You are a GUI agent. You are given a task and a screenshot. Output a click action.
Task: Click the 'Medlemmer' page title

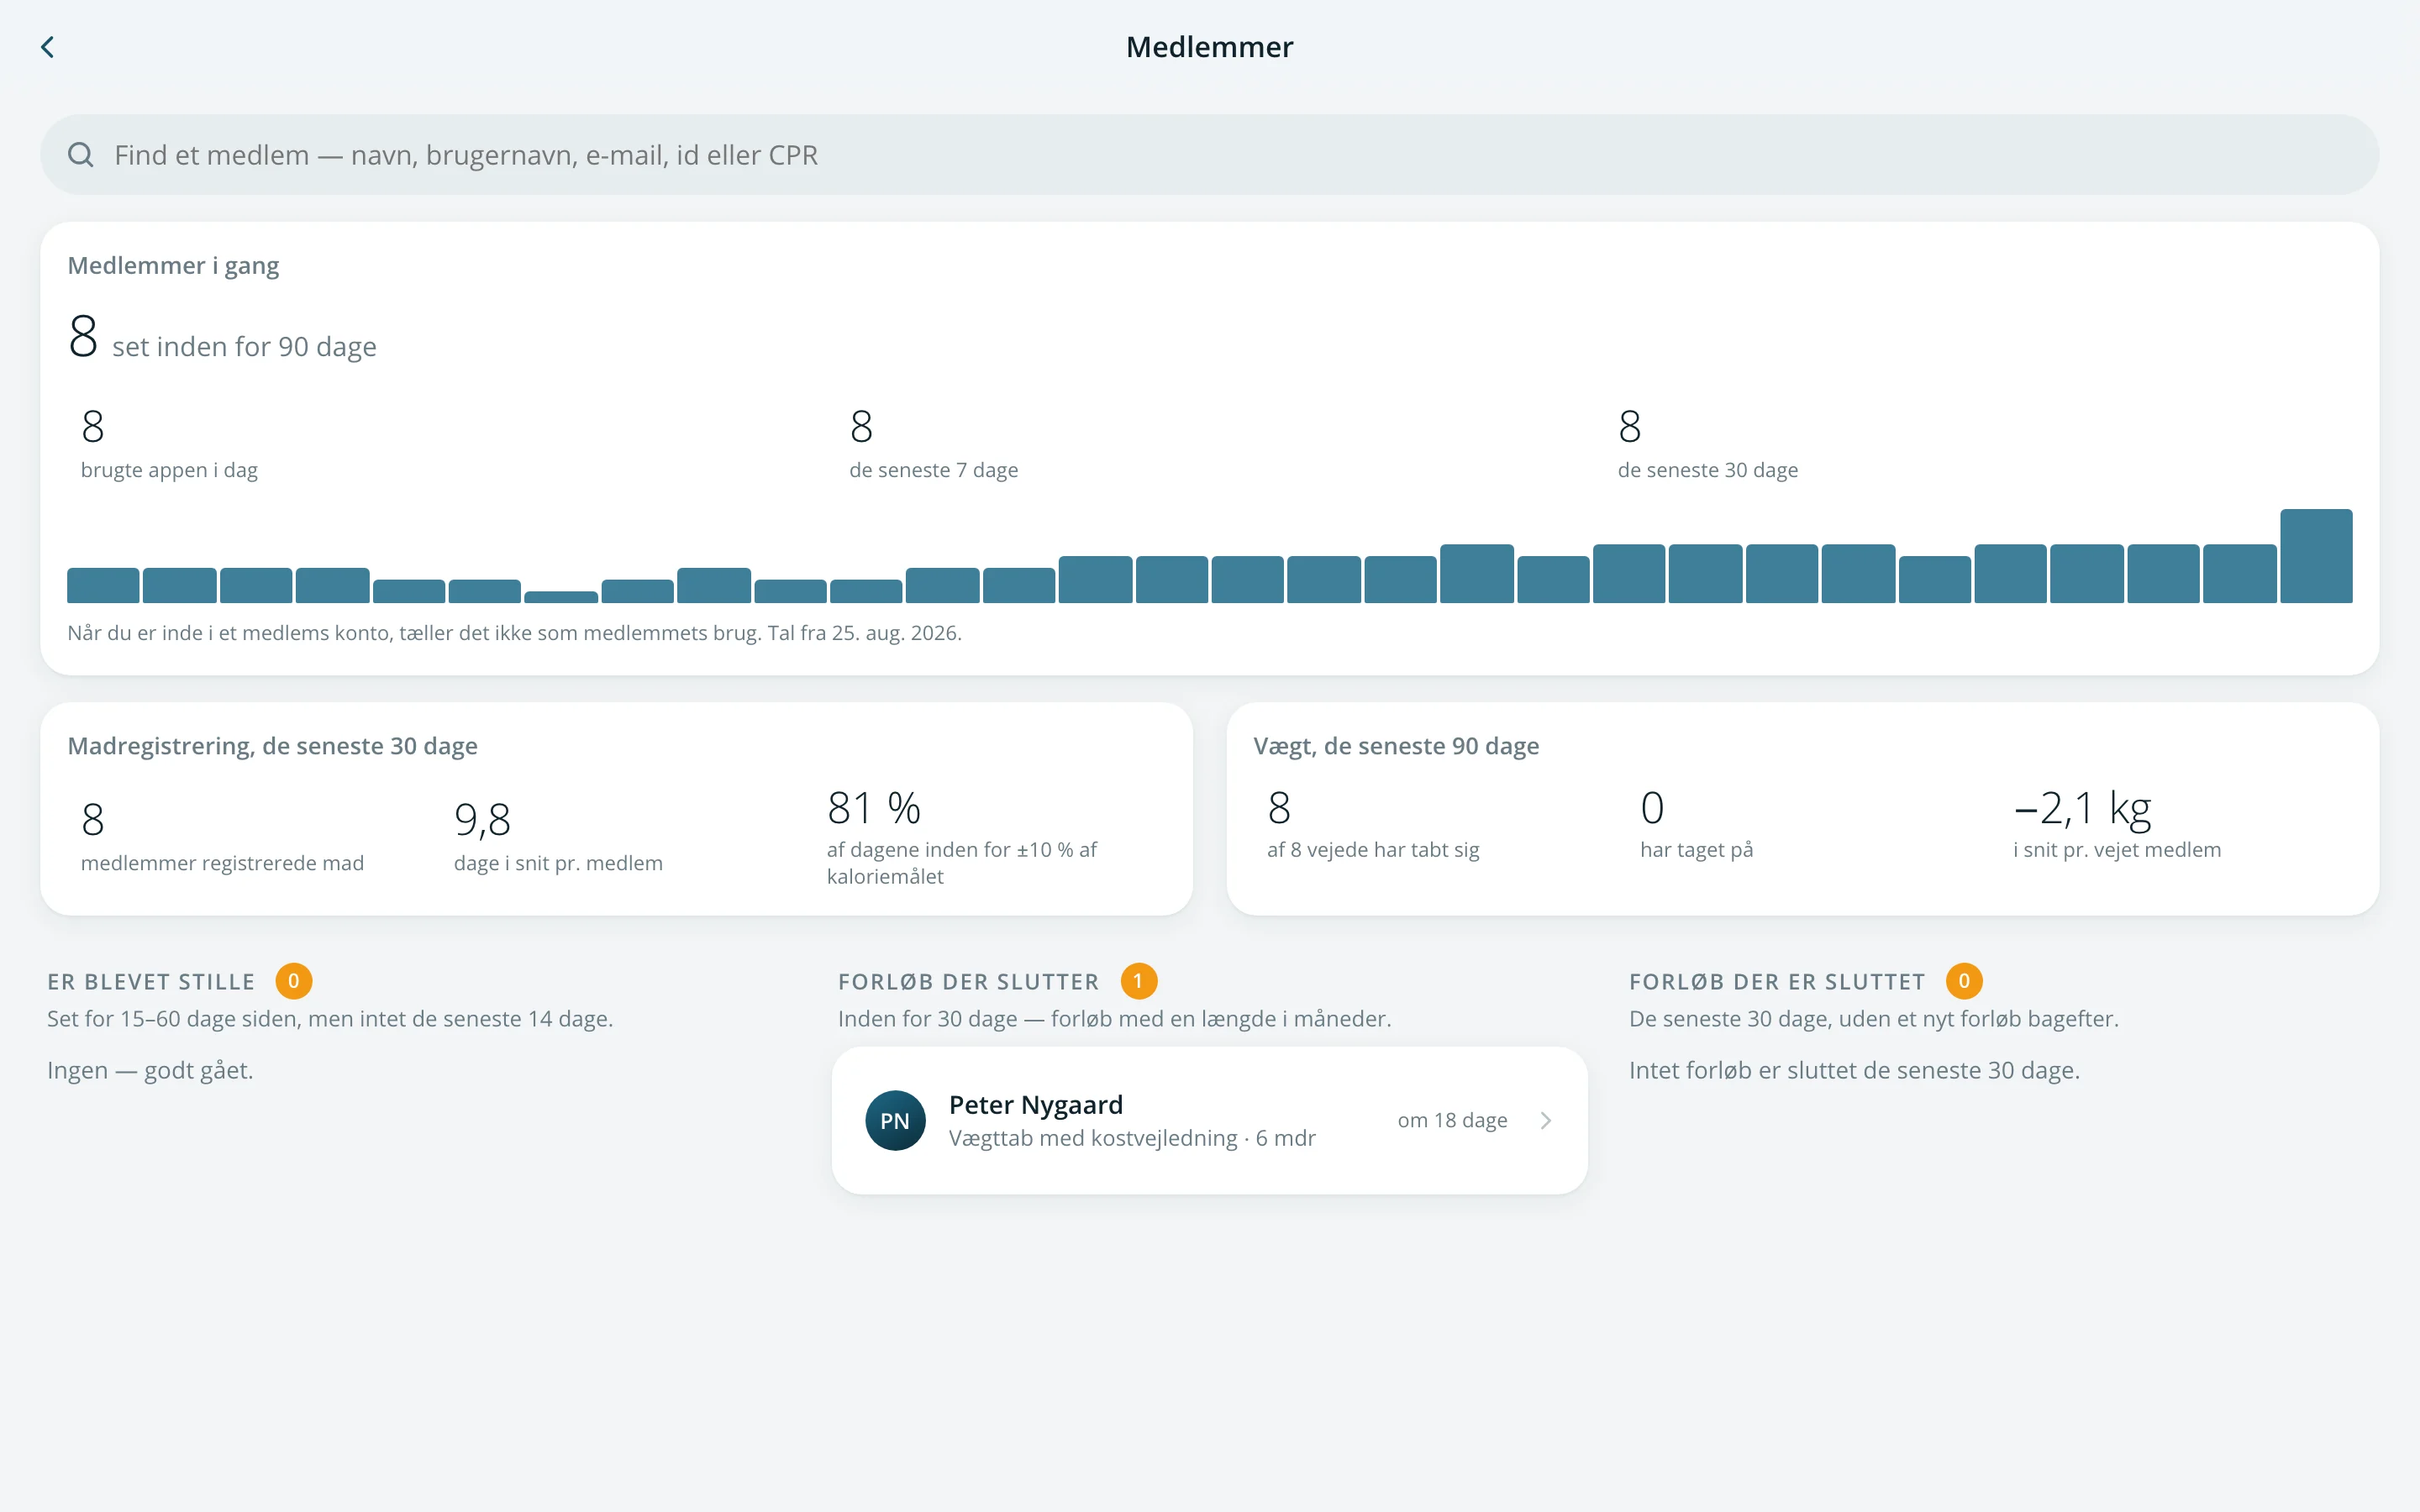click(x=1209, y=47)
